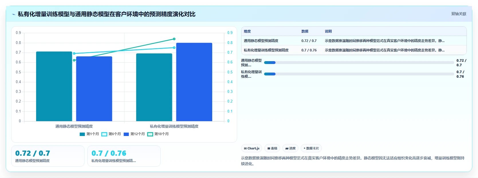Click the 进度 tag chip
The height and width of the screenshot is (178, 478).
(x=290, y=148)
